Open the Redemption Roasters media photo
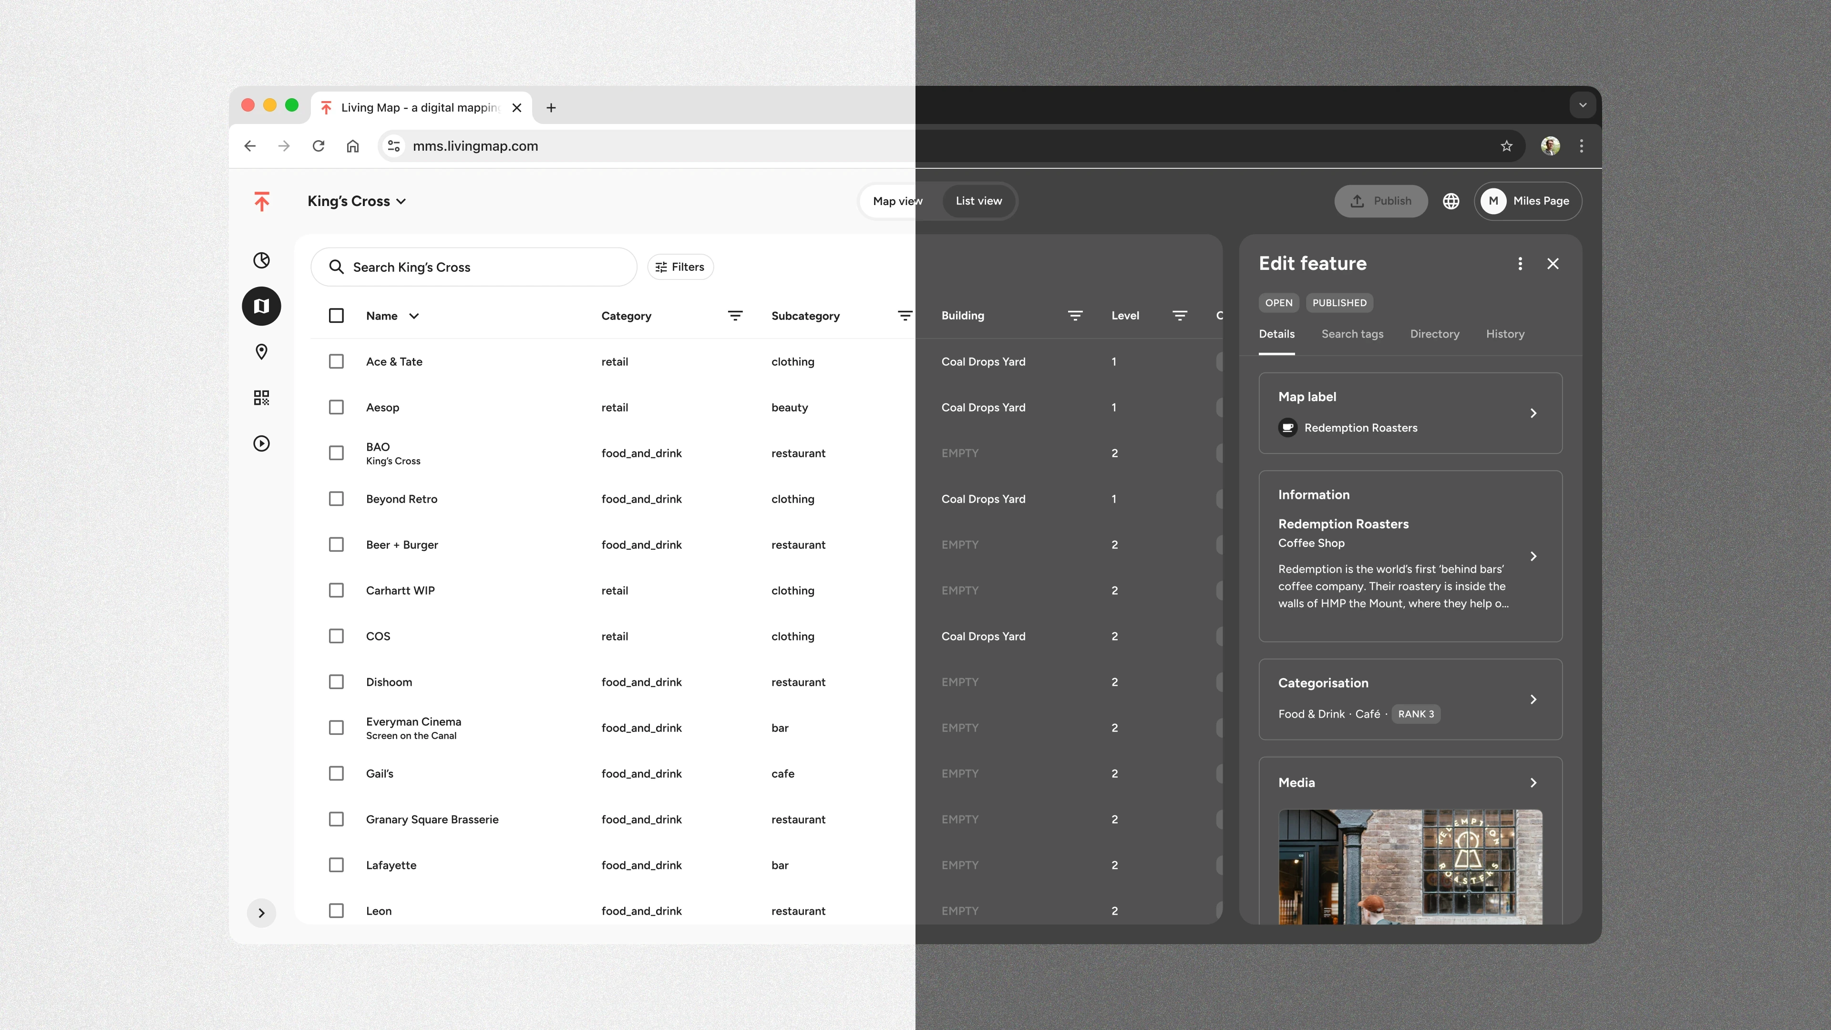1831x1030 pixels. coord(1410,866)
